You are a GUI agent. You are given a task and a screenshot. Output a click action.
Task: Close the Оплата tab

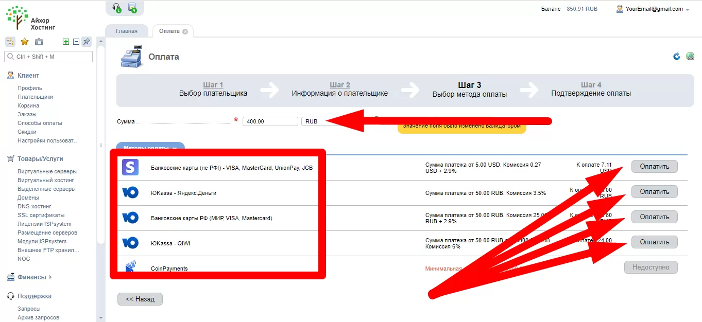(x=185, y=31)
